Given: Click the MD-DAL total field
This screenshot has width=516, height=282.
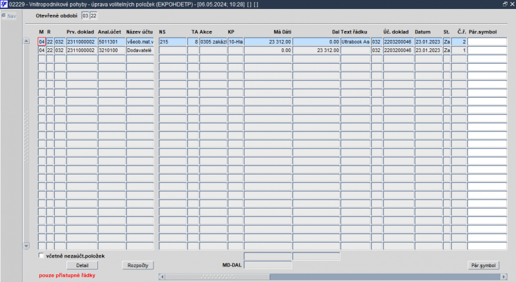Looking at the screenshot, I should point(268,265).
